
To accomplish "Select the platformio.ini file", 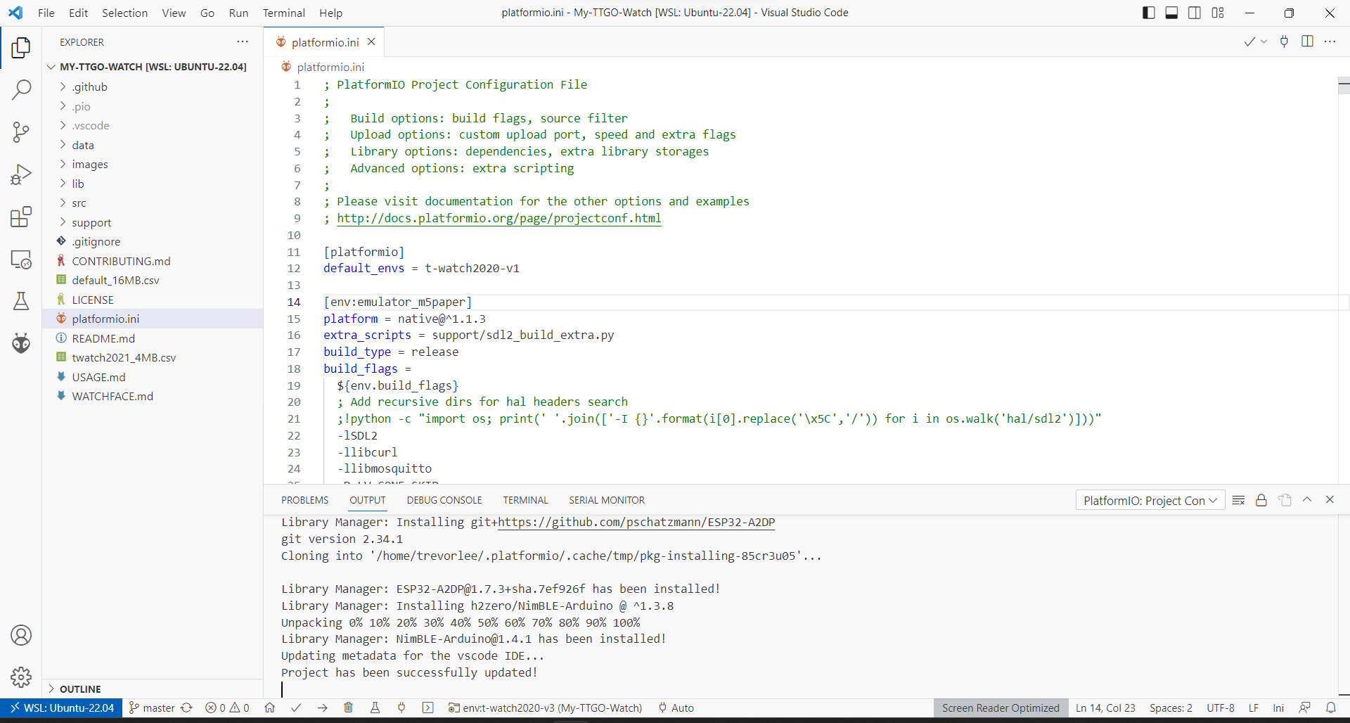I will (105, 318).
